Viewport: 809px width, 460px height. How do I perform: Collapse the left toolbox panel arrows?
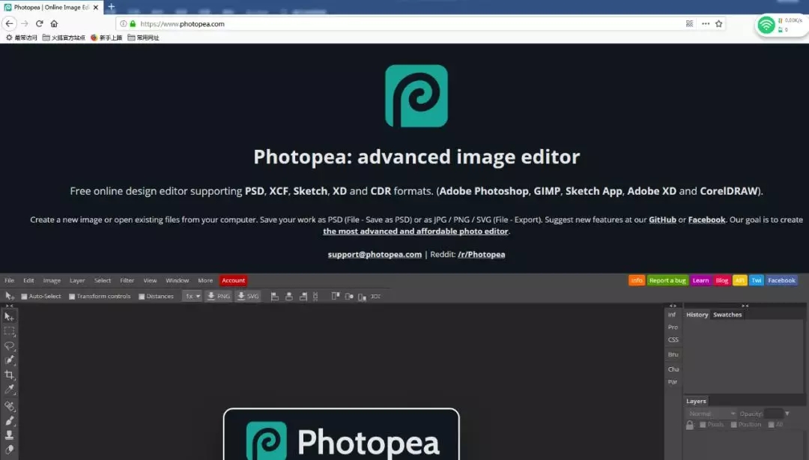pyautogui.click(x=9, y=306)
